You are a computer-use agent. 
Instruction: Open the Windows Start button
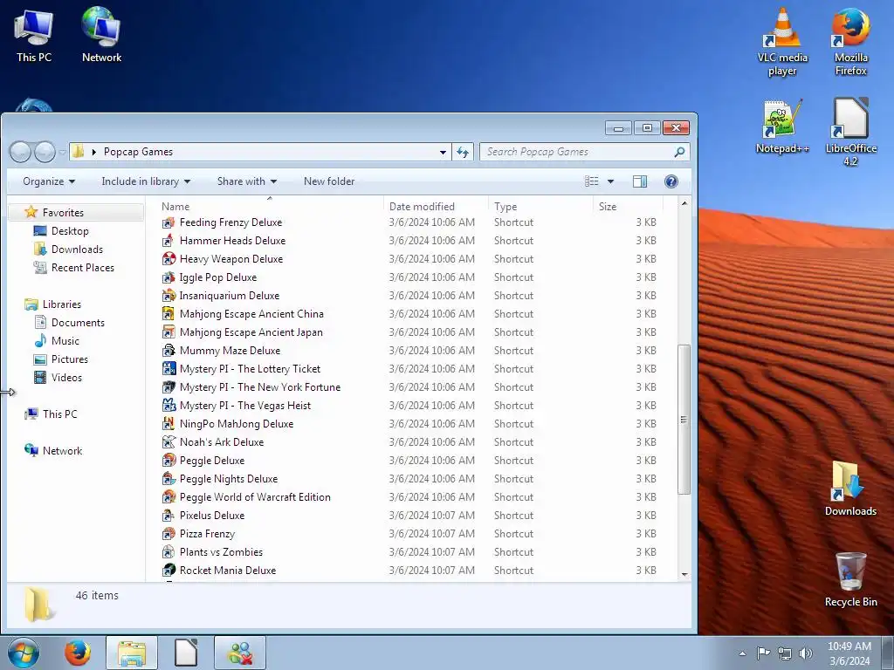click(x=24, y=653)
